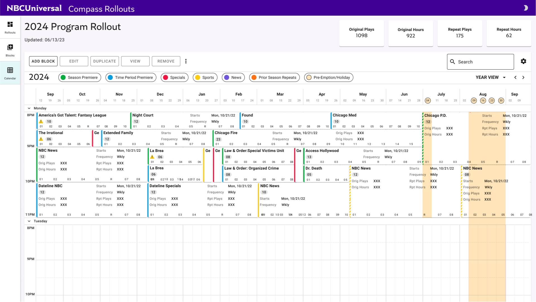Image resolution: width=536 pixels, height=302 pixels.
Task: Toggle dark mode moon icon
Action: (526, 8)
